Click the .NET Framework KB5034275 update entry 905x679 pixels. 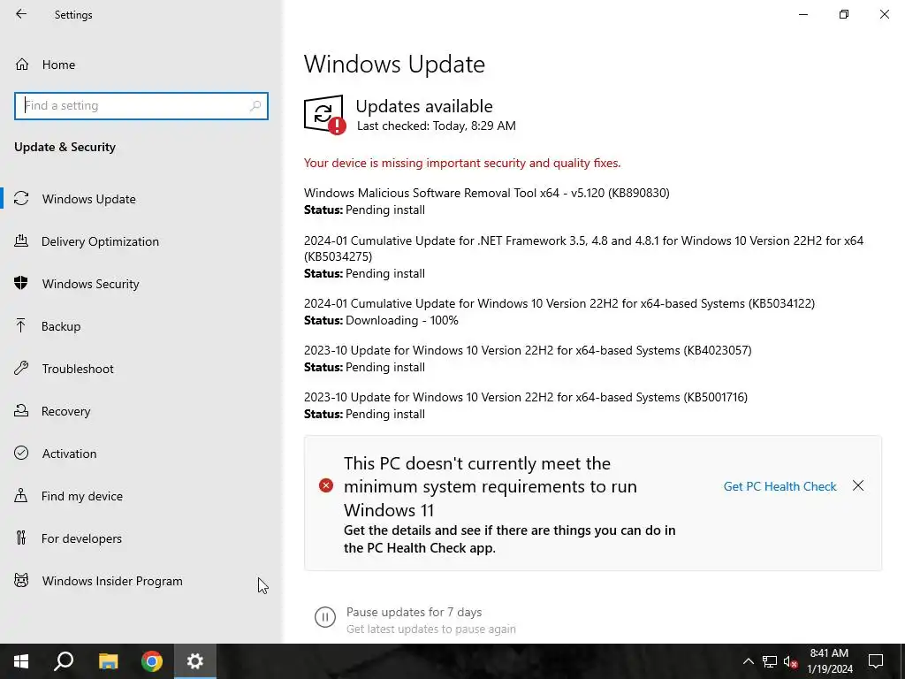(583, 248)
